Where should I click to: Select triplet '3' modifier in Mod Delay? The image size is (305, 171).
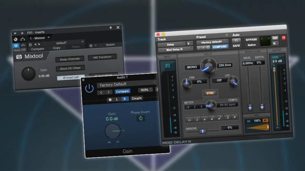[227, 117]
